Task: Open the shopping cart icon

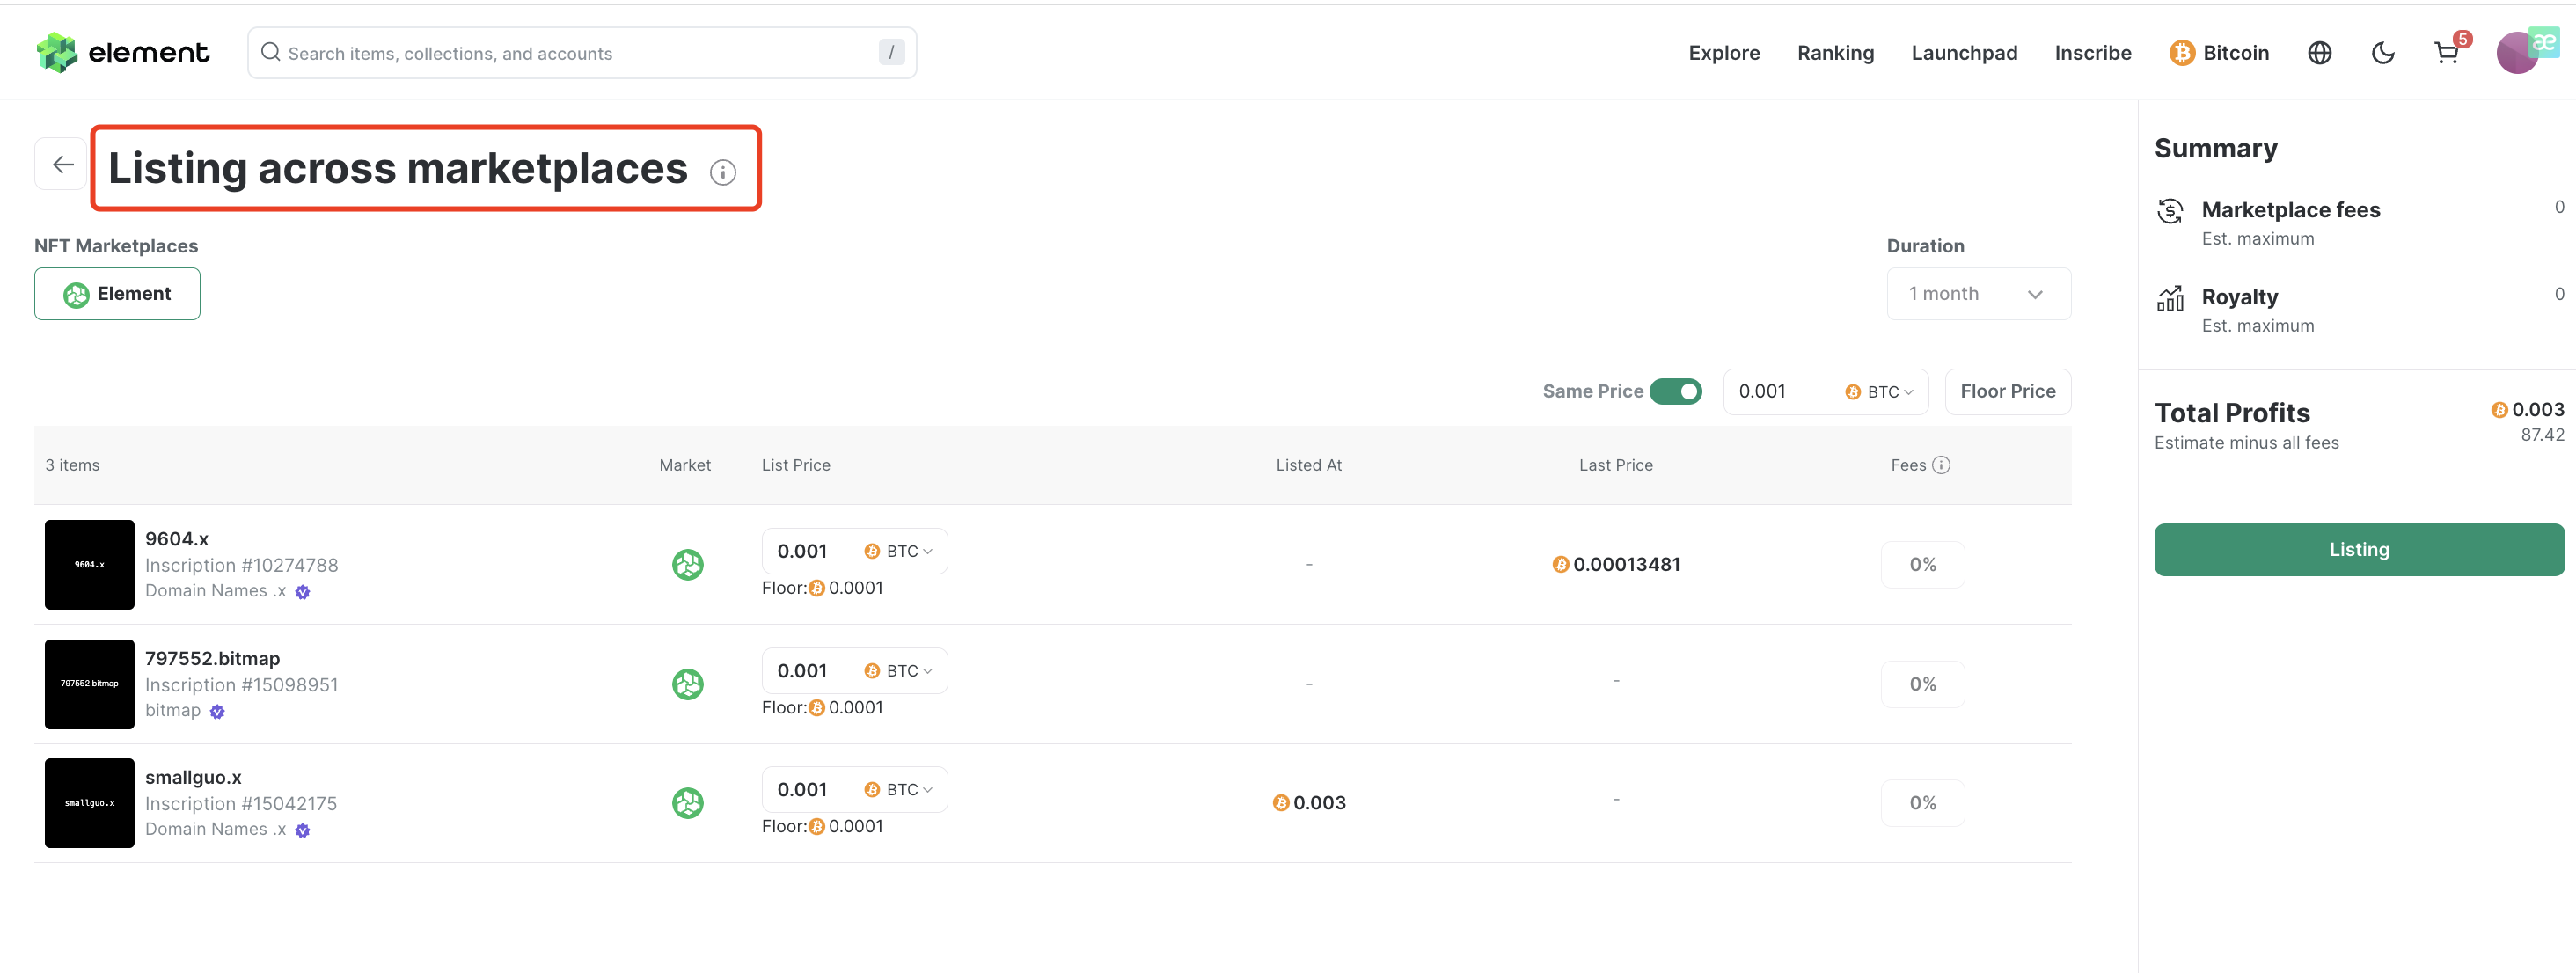Action: [x=2446, y=54]
